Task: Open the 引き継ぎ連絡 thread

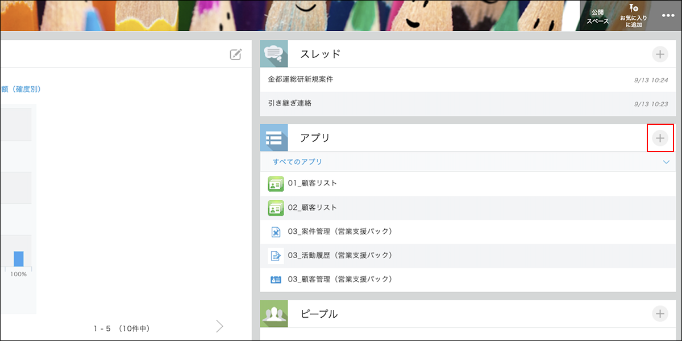Action: (x=290, y=103)
